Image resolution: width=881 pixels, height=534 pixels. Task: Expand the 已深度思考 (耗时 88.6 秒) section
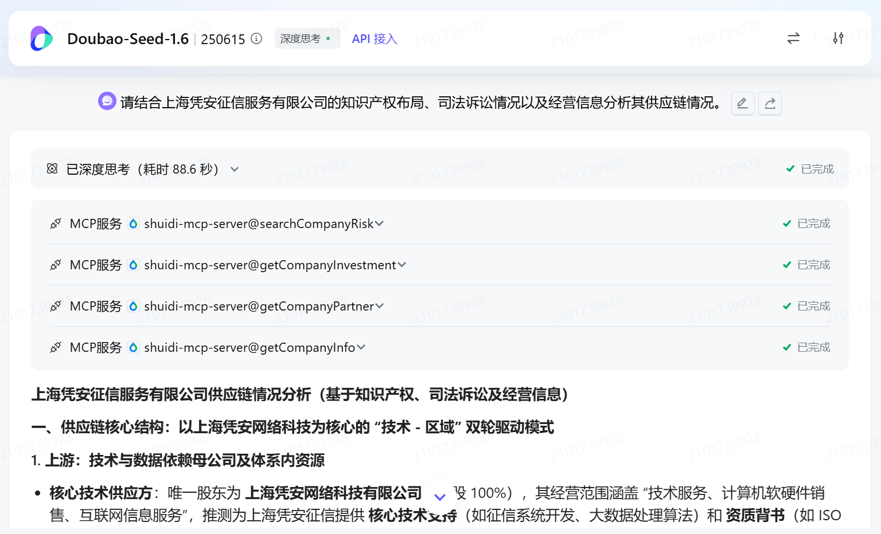click(x=235, y=169)
